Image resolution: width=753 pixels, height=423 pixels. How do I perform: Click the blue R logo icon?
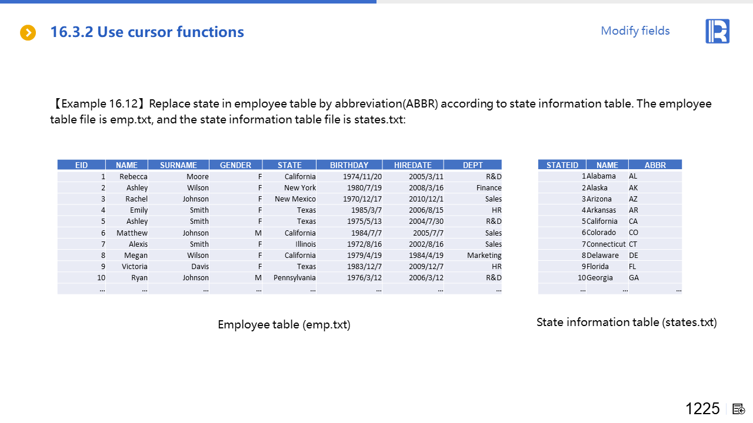tap(717, 31)
